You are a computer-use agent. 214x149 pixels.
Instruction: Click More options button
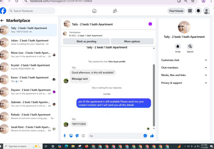[132, 42]
